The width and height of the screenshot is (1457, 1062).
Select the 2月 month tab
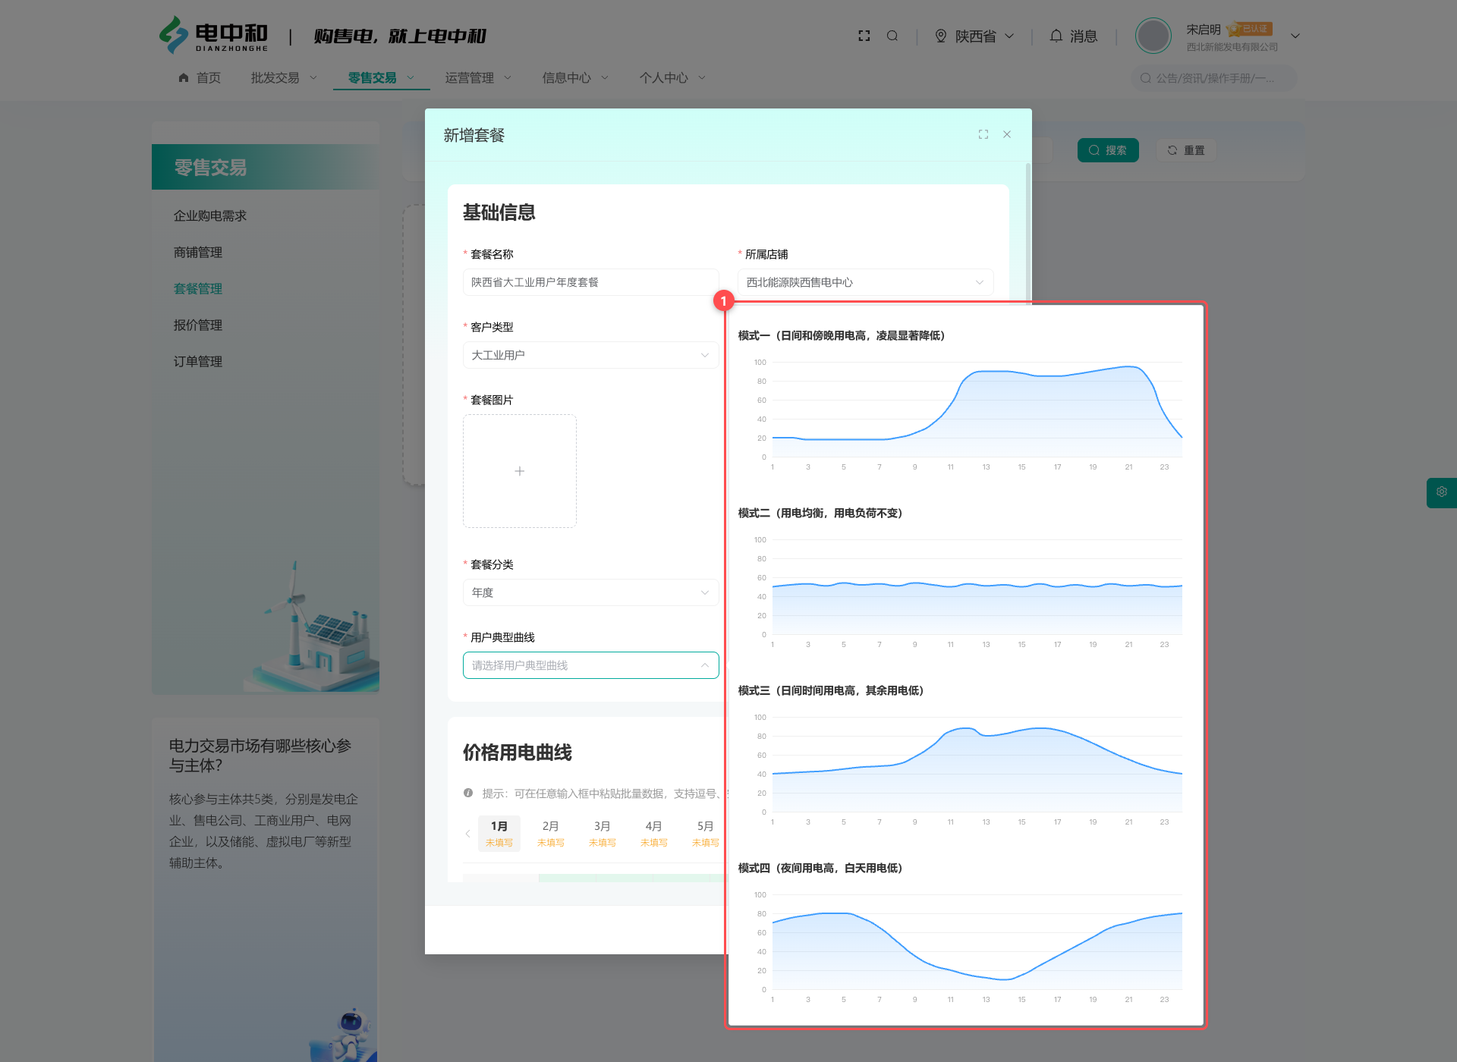coord(551,834)
